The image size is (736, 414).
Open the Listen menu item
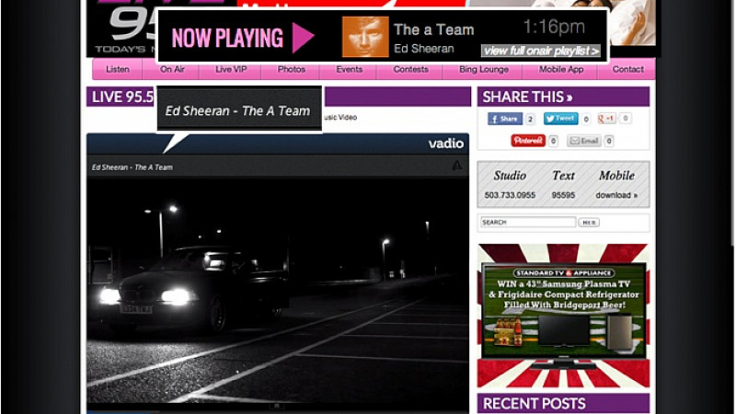pos(118,69)
